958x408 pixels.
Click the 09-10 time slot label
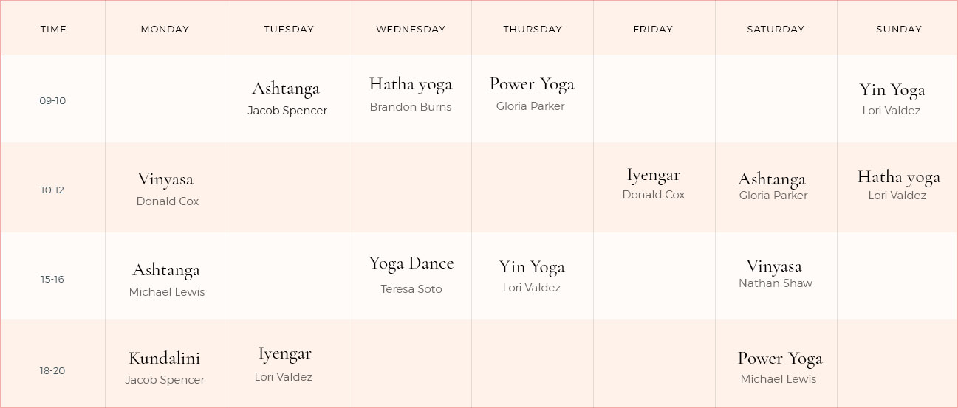[x=52, y=100]
